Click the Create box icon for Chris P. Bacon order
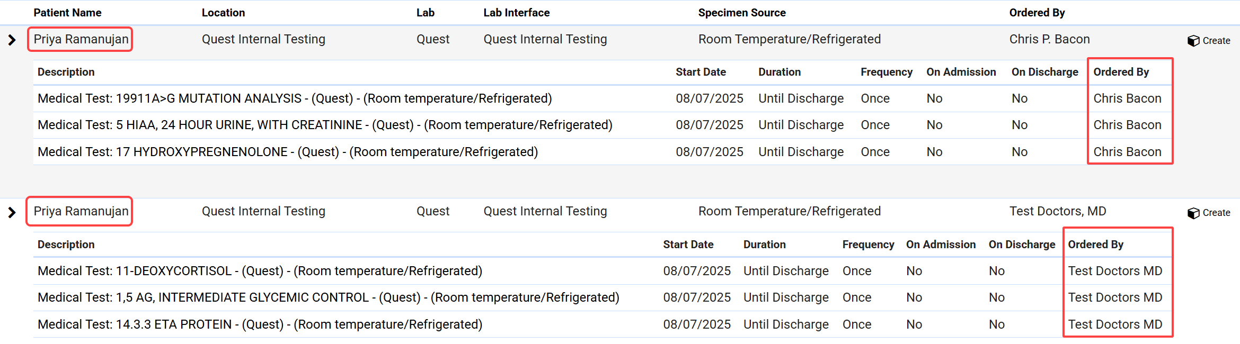The image size is (1240, 344). point(1193,41)
